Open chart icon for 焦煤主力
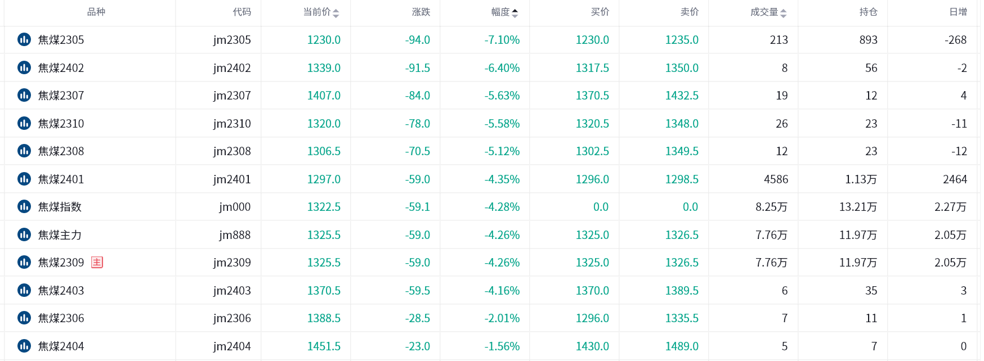This screenshot has height=361, width=984. [24, 234]
